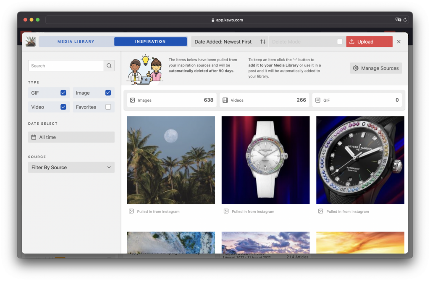Open the black Ulysse Nardin watch thumbnail

360,160
